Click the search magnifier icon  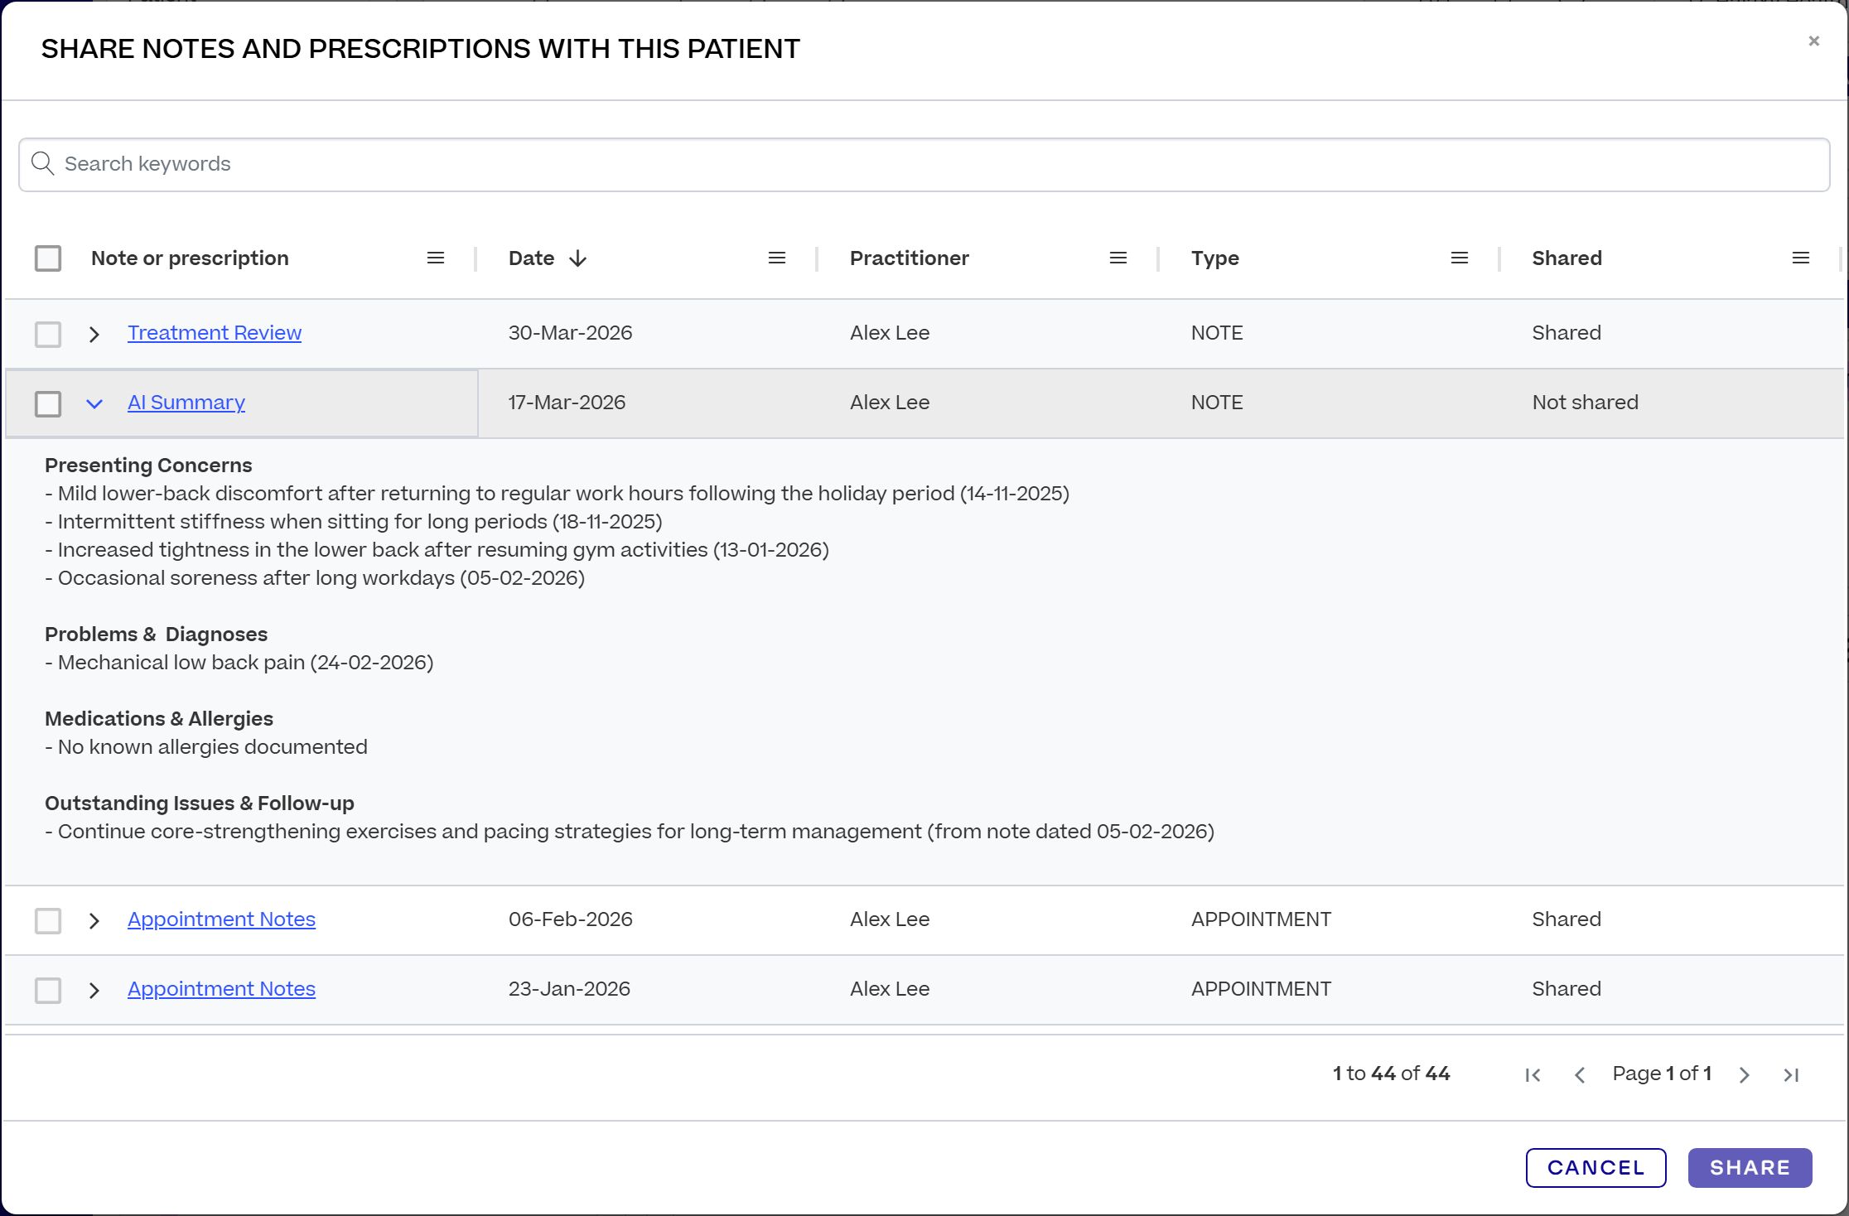pos(42,164)
